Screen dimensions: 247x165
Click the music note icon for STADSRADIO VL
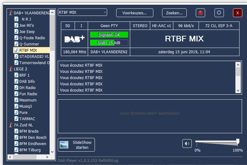(16, 56)
